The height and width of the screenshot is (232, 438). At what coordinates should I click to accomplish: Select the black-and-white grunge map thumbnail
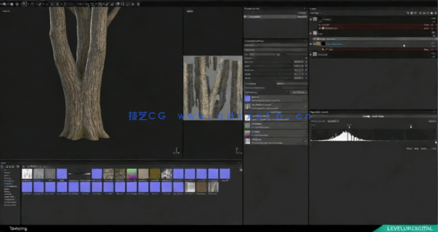tap(167, 174)
